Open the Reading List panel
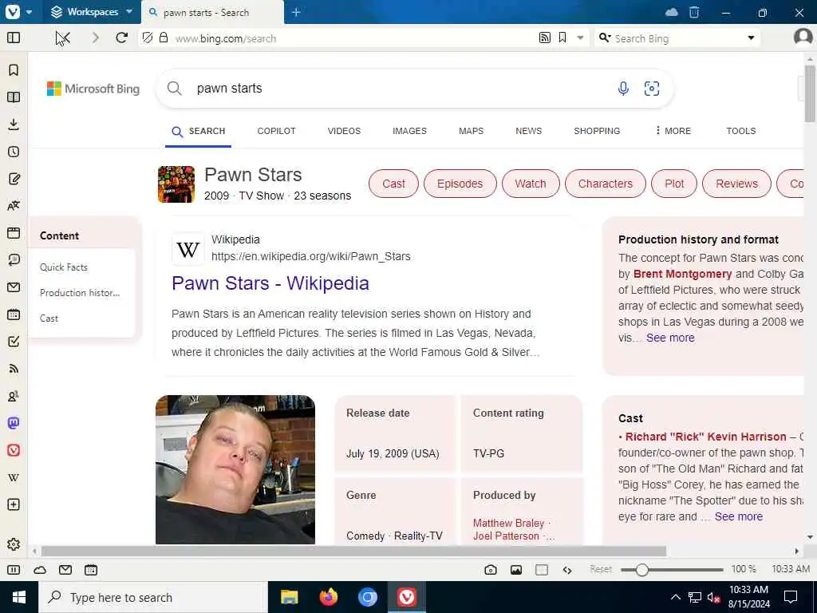The width and height of the screenshot is (817, 613). point(14,97)
